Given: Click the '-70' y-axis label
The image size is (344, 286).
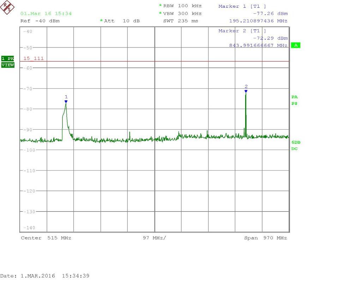Looking at the screenshot, I should (28, 89).
